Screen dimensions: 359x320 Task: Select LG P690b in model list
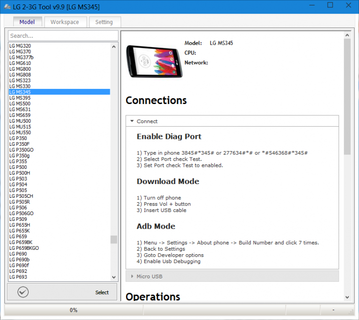pyautogui.click(x=59, y=260)
